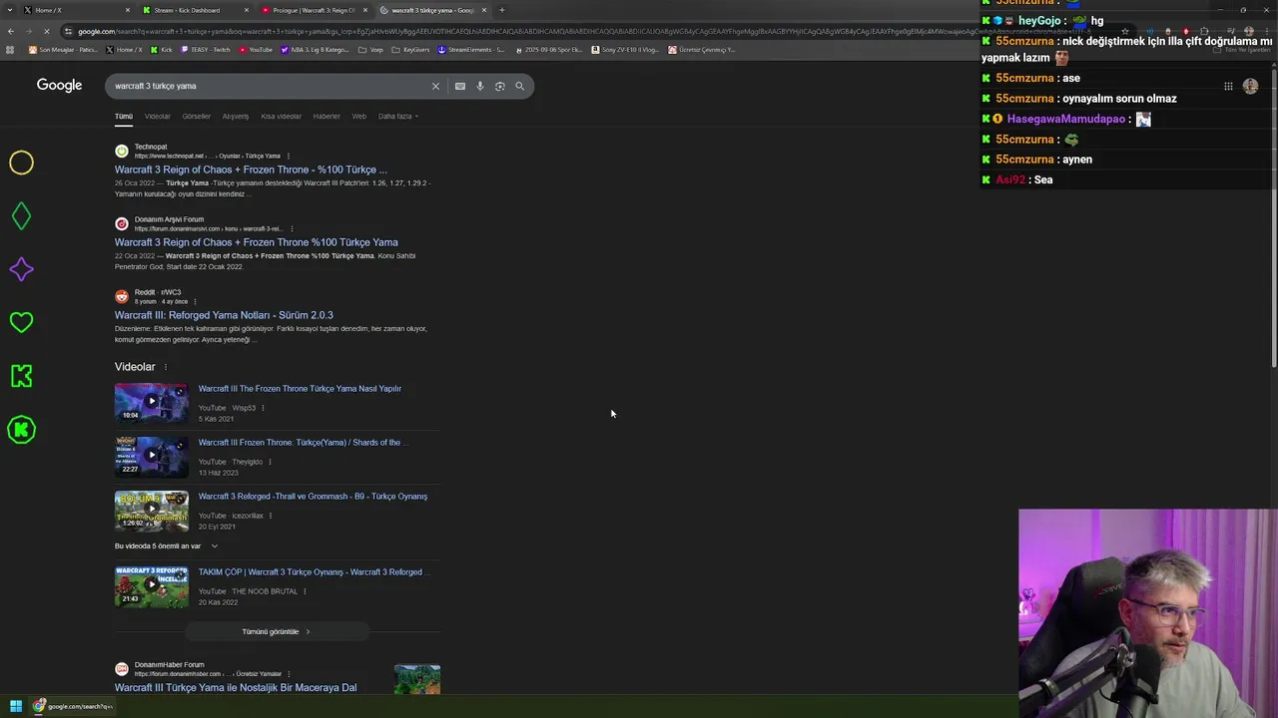Switch to the Videolar results tab
This screenshot has height=718, width=1278.
pos(158,116)
